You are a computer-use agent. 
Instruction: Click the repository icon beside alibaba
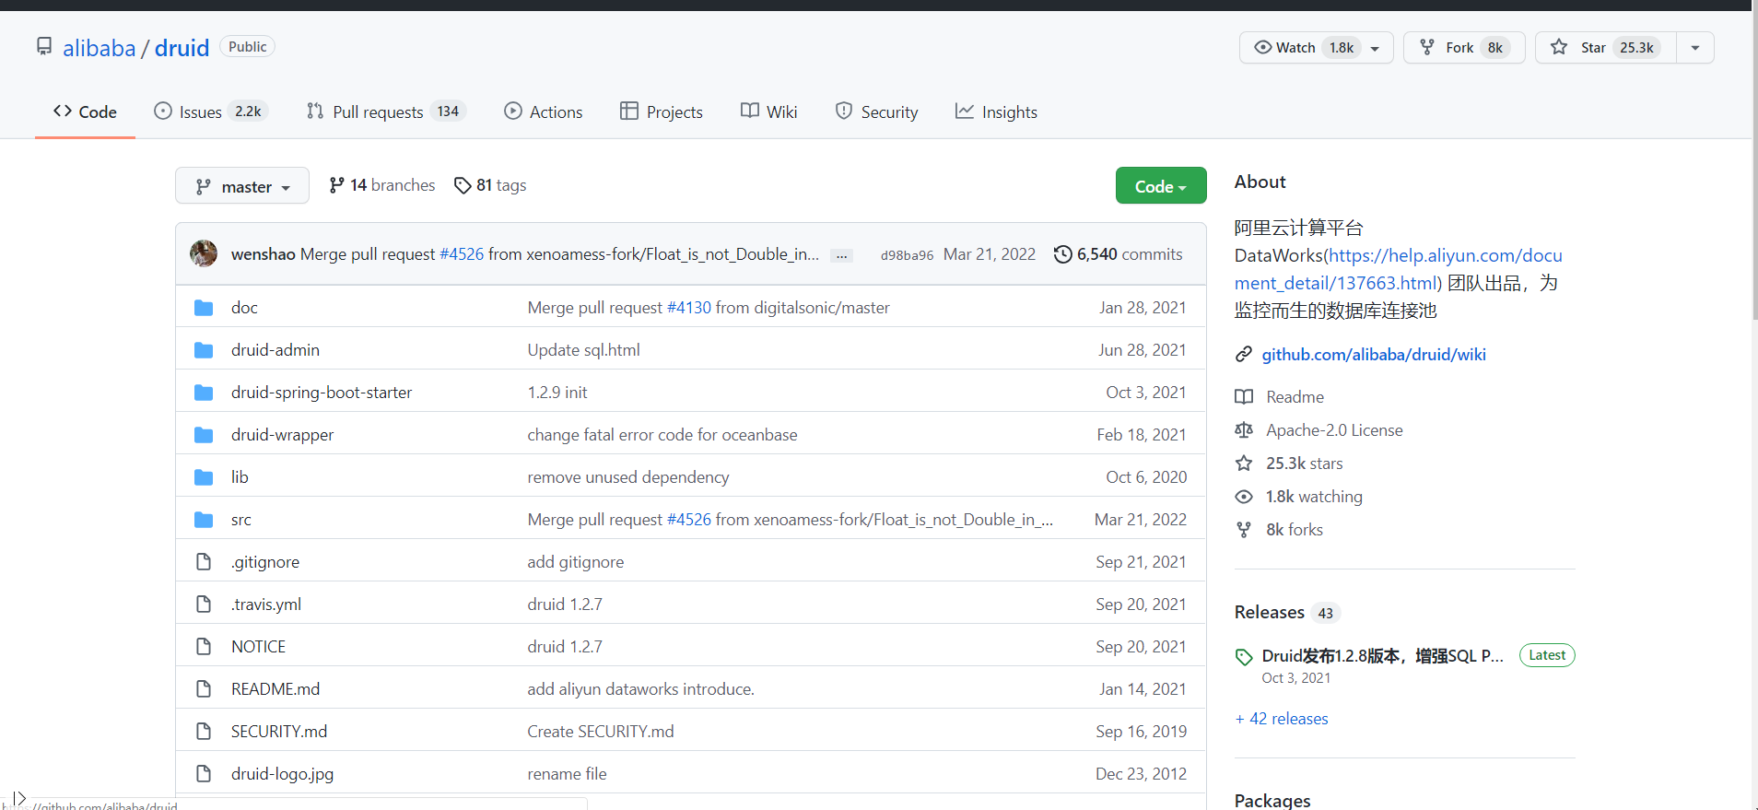pyautogui.click(x=44, y=46)
